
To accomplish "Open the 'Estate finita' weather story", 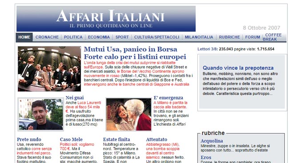I will [116, 139].
